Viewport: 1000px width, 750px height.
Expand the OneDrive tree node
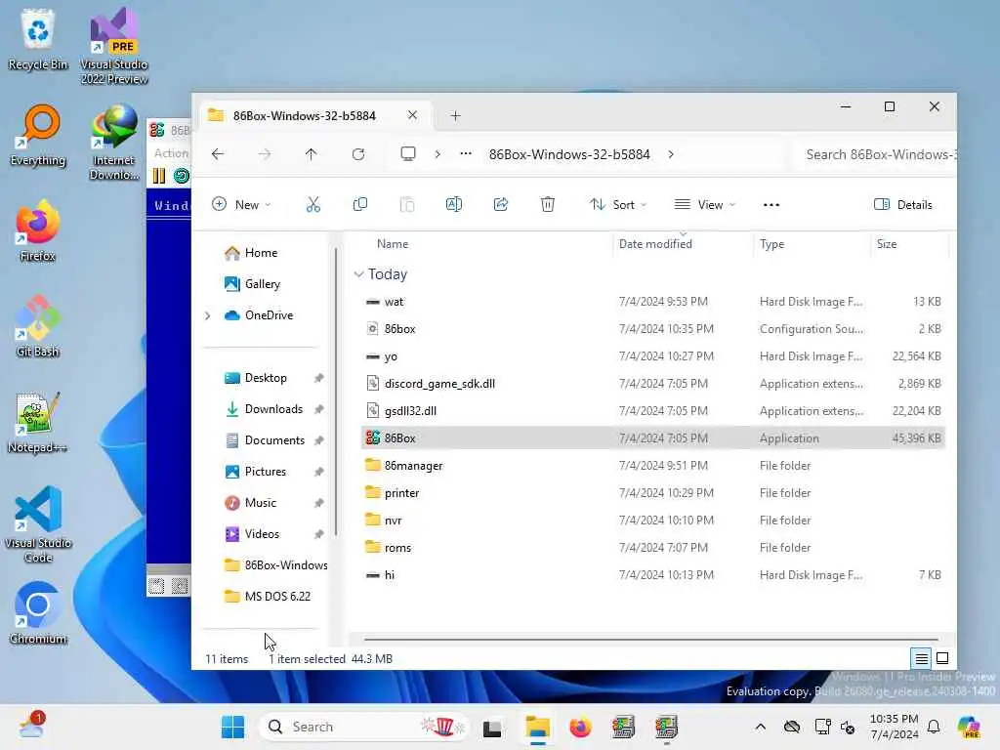[x=208, y=315]
